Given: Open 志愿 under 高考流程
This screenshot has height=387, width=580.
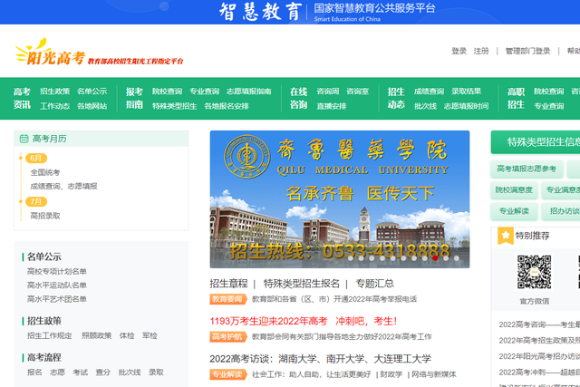Looking at the screenshot, I should (57, 372).
